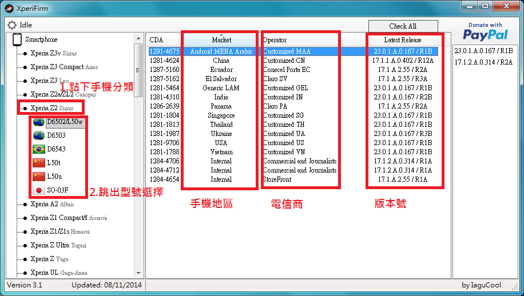This screenshot has height=296, width=524.
Task: Select the El Salvador market row
Action: [x=293, y=79]
